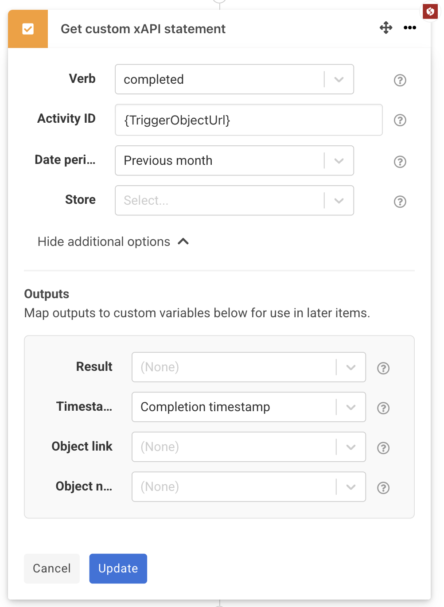Click the help icon beside the Result output
The width and height of the screenshot is (444, 607).
(x=383, y=368)
